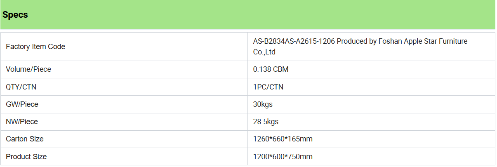This screenshot has height=167, width=497.
Task: Select the QTY/CTN label
Action: tap(24, 87)
